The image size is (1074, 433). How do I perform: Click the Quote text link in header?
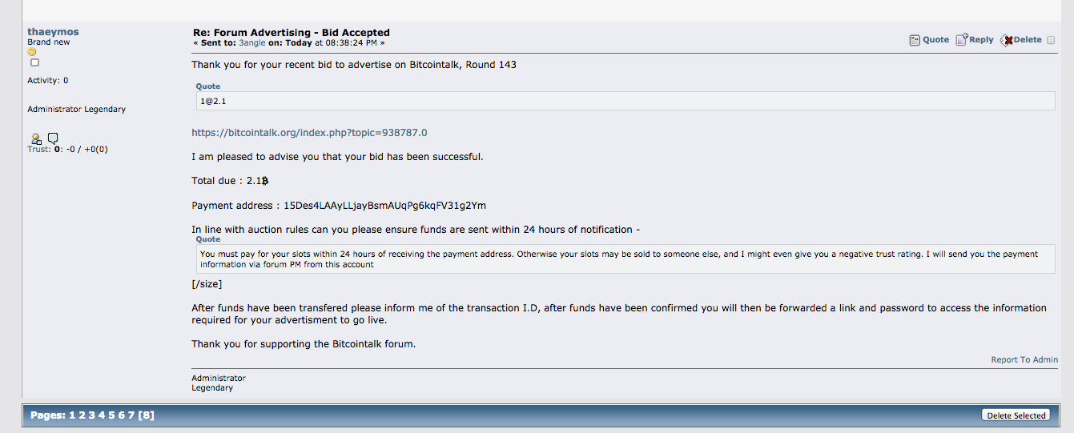(935, 40)
